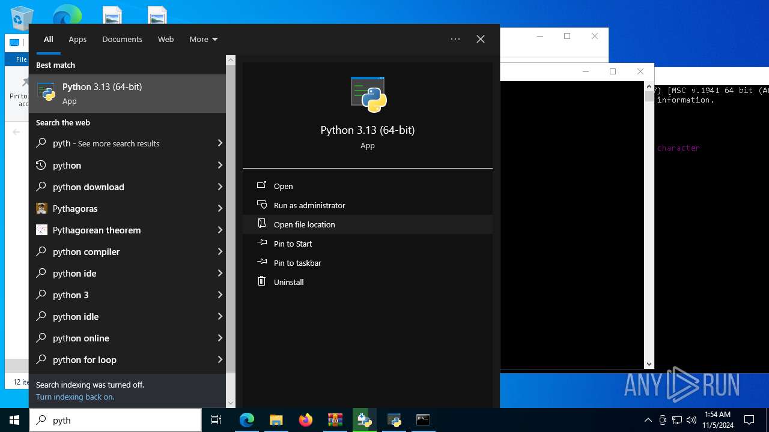The height and width of the screenshot is (432, 769).
Task: Click the Pin to Start pin icon
Action: (x=261, y=243)
